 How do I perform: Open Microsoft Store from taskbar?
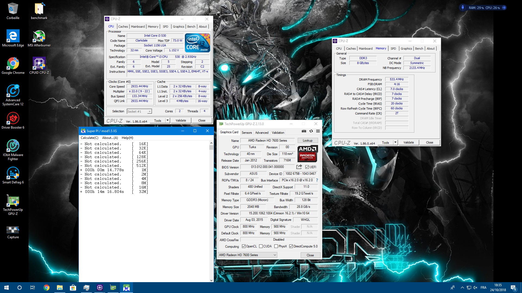(x=73, y=288)
